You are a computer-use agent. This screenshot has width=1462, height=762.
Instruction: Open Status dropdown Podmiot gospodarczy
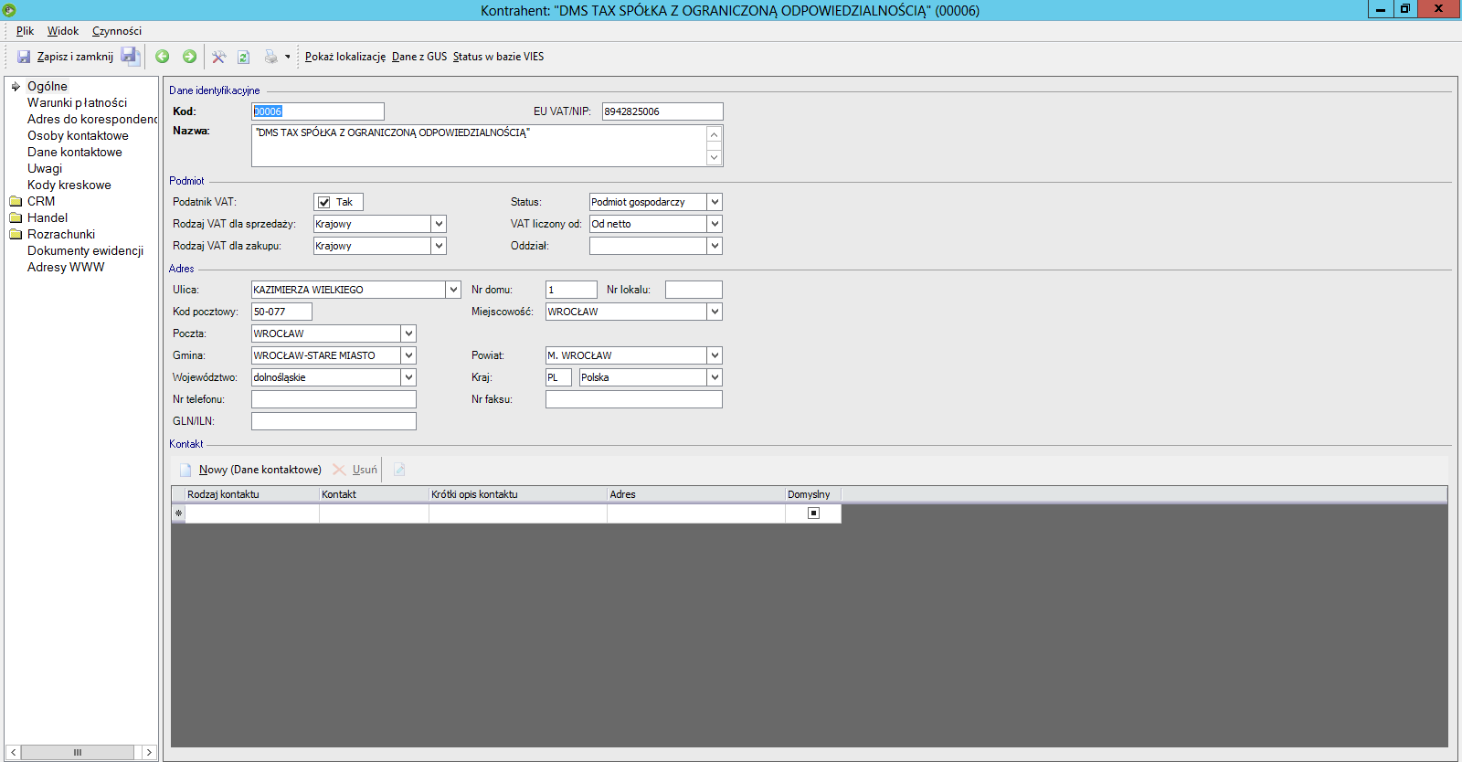[715, 202]
